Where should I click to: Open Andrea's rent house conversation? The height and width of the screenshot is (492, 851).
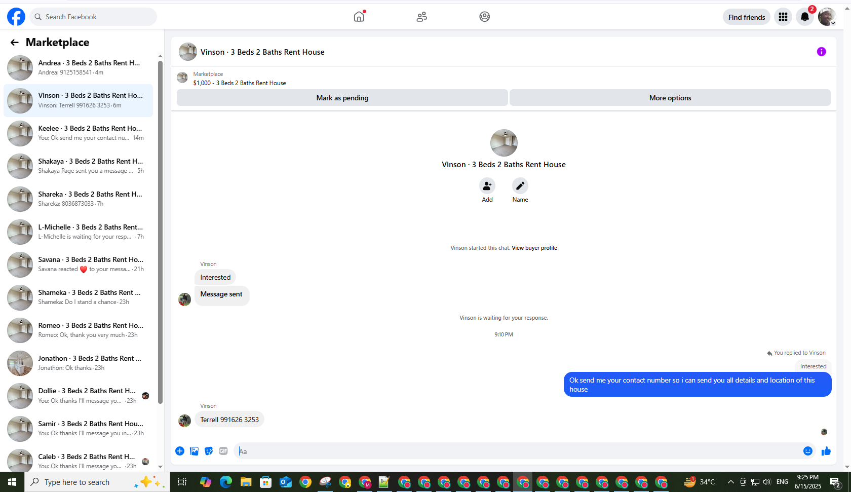click(79, 68)
